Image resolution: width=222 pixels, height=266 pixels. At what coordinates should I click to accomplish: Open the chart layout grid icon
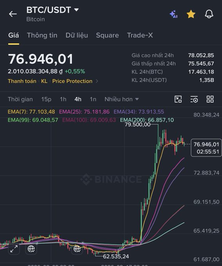click(x=210, y=99)
